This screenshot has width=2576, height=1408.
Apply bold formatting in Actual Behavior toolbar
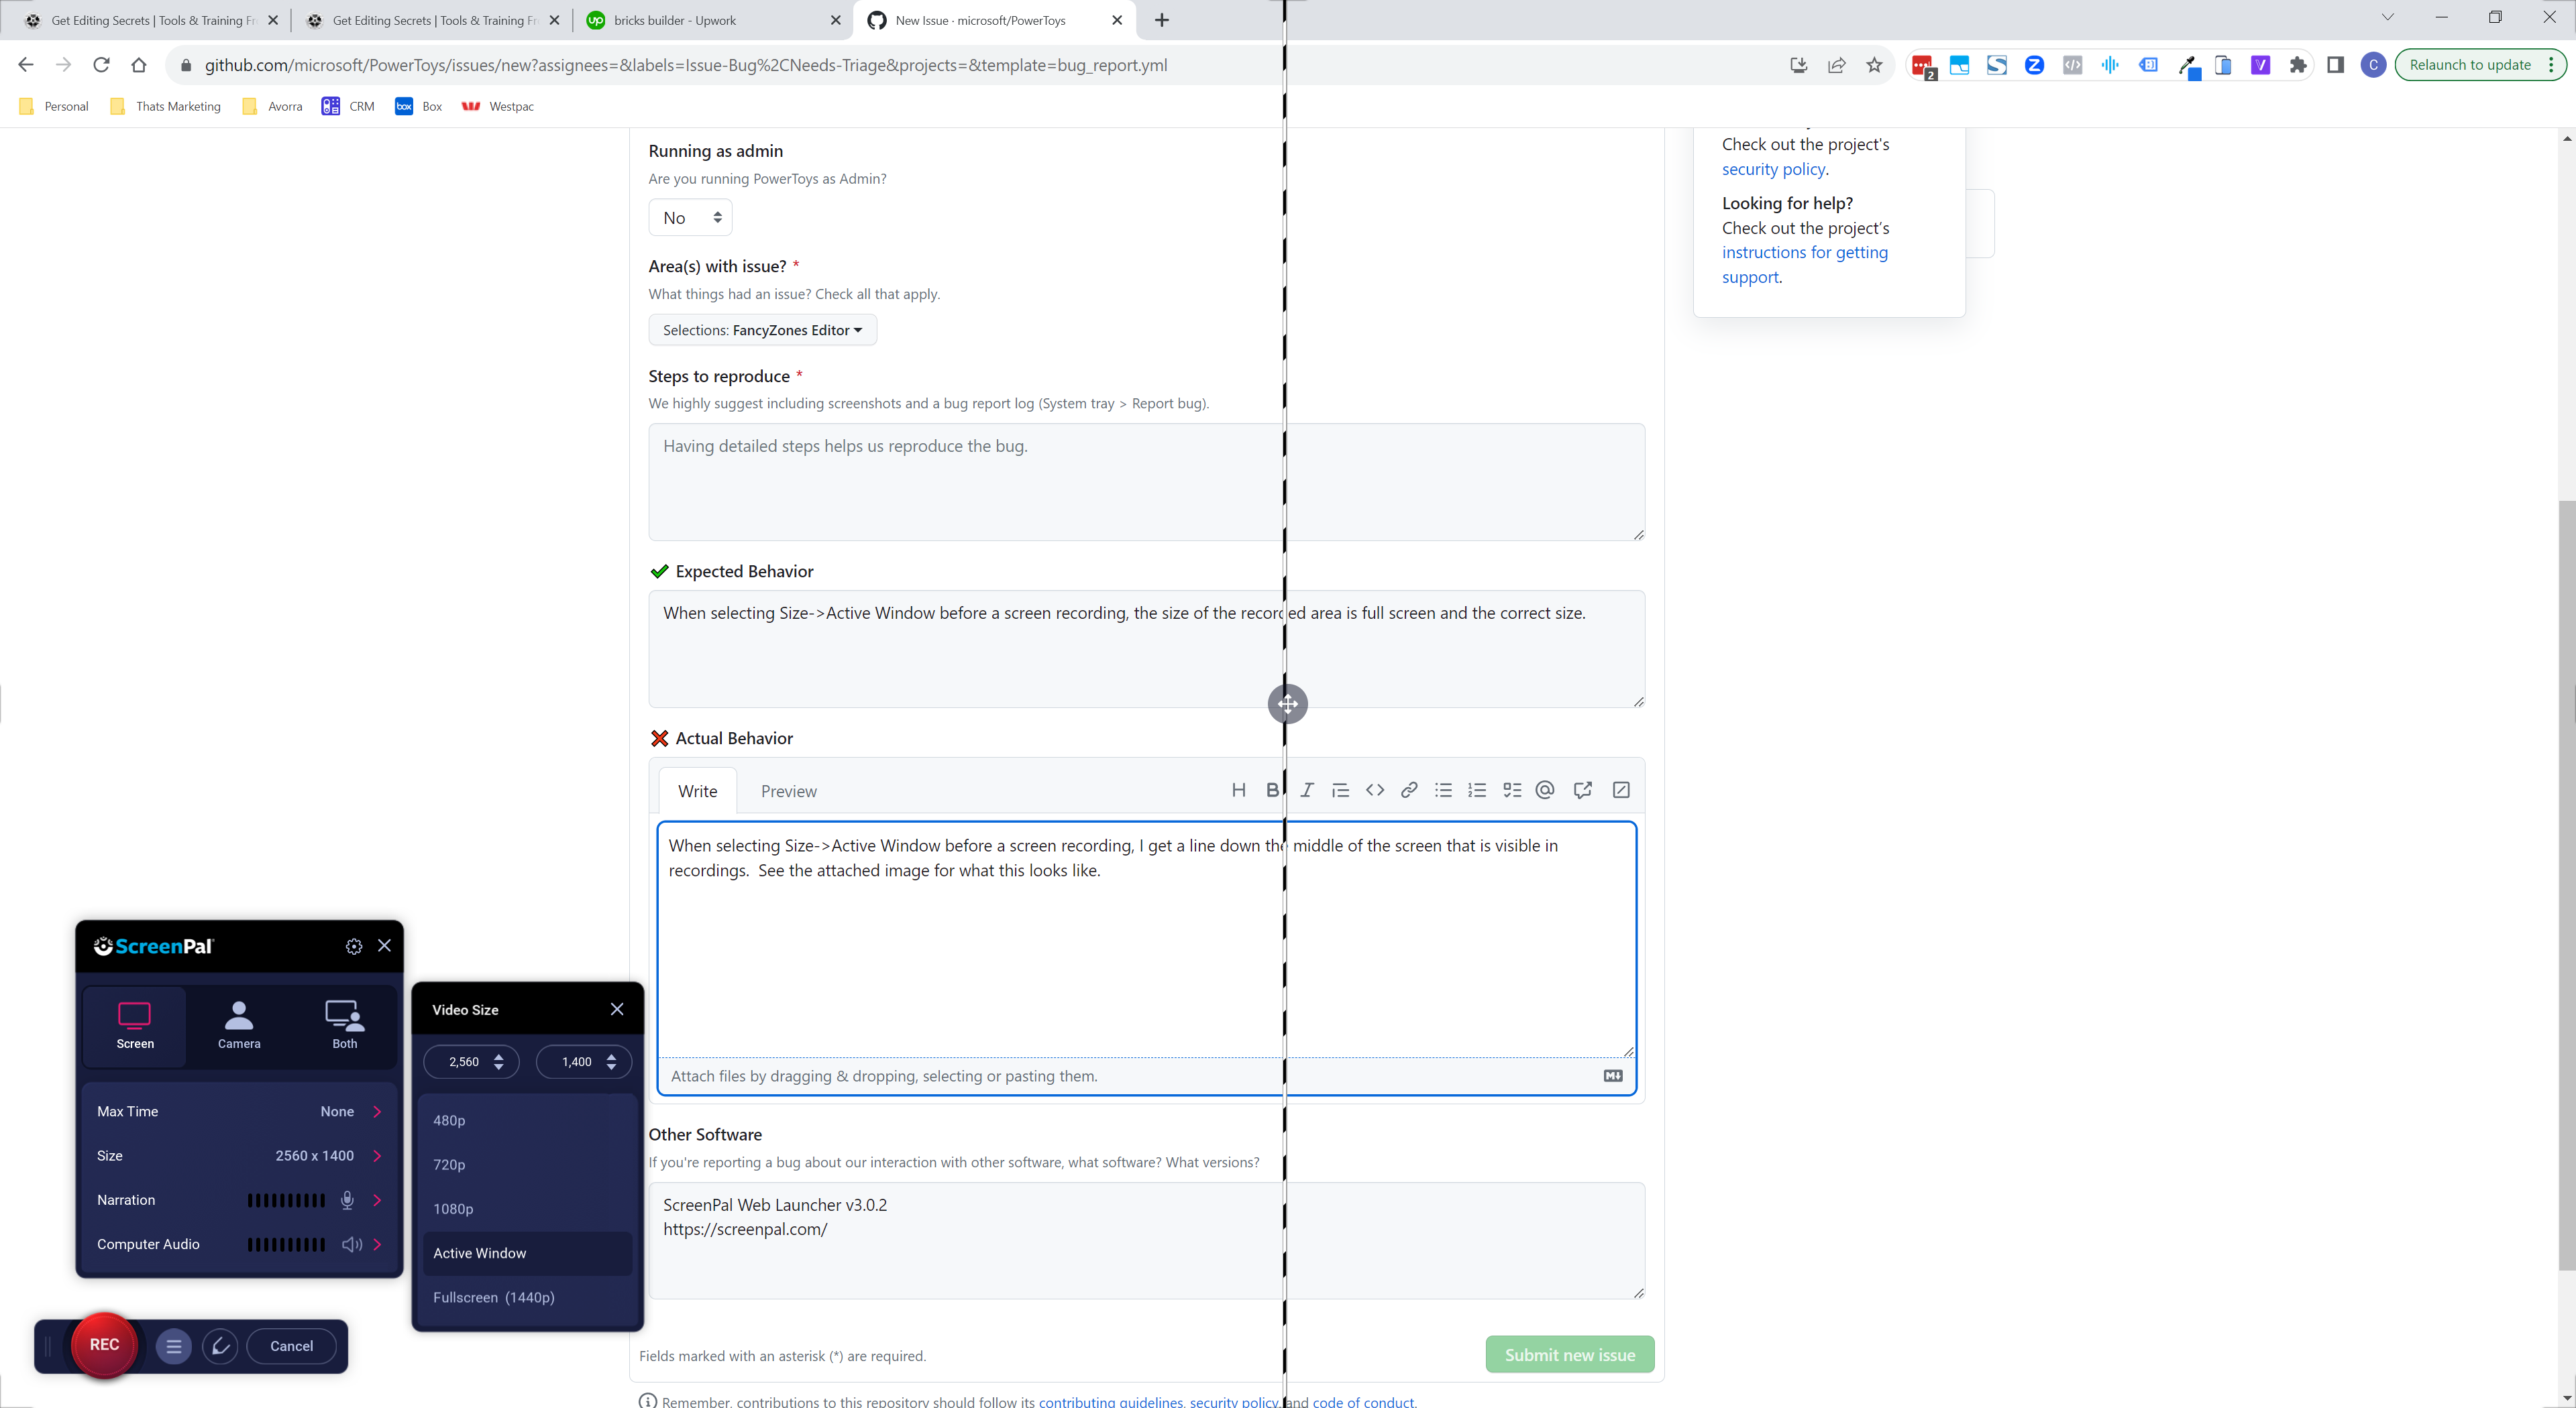(1272, 789)
